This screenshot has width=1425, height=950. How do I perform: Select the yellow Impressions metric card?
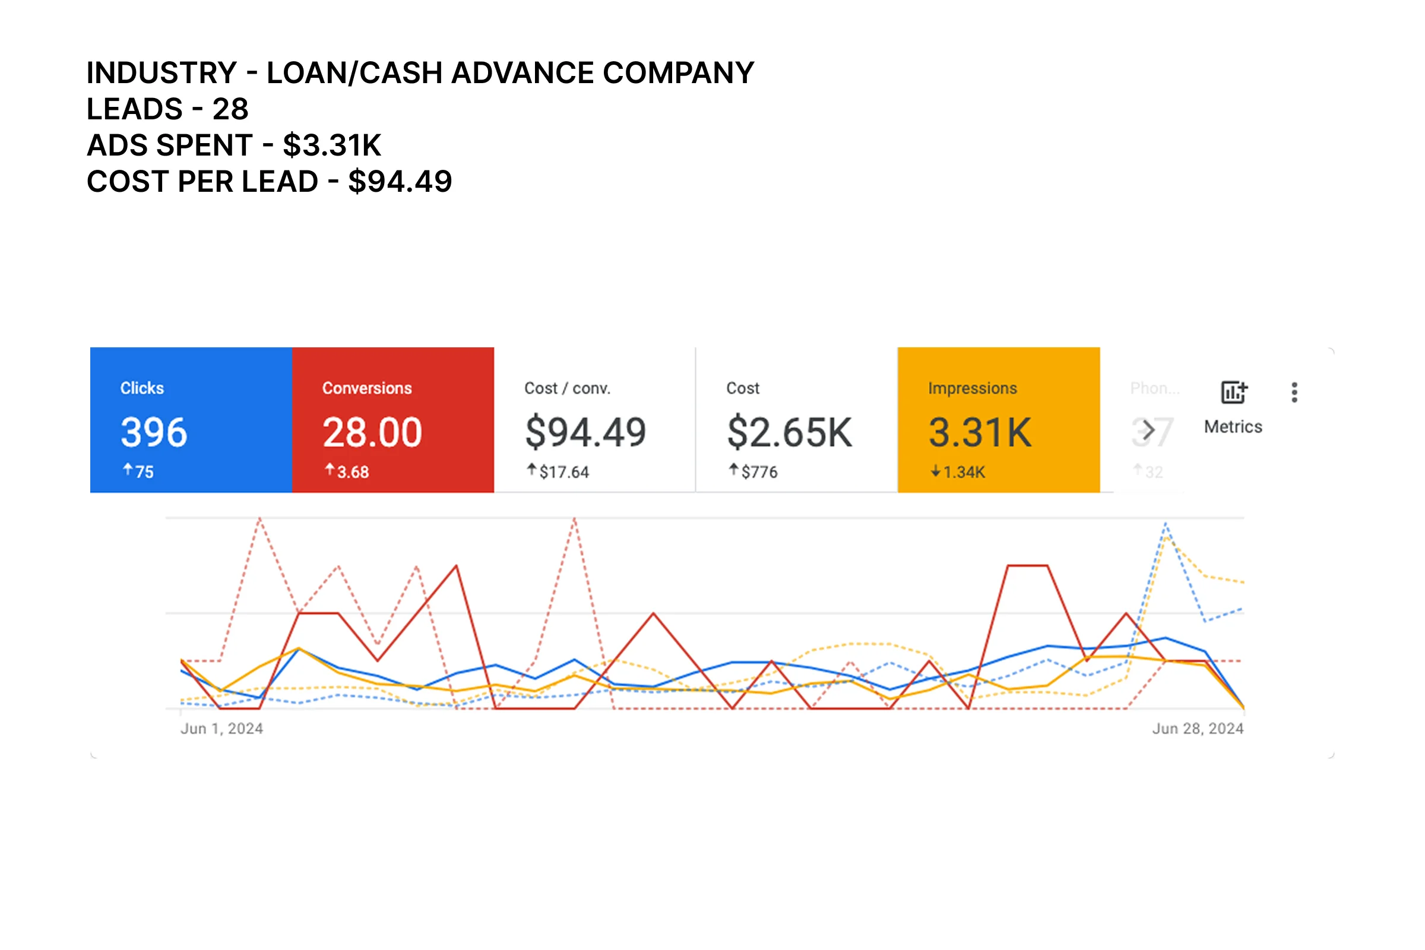coord(998,419)
